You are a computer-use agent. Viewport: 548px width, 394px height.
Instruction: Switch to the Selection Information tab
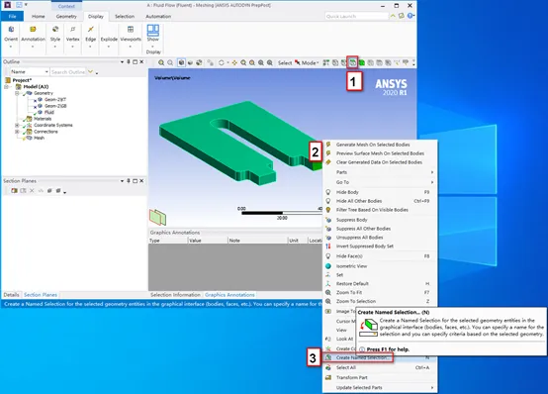[x=175, y=295]
